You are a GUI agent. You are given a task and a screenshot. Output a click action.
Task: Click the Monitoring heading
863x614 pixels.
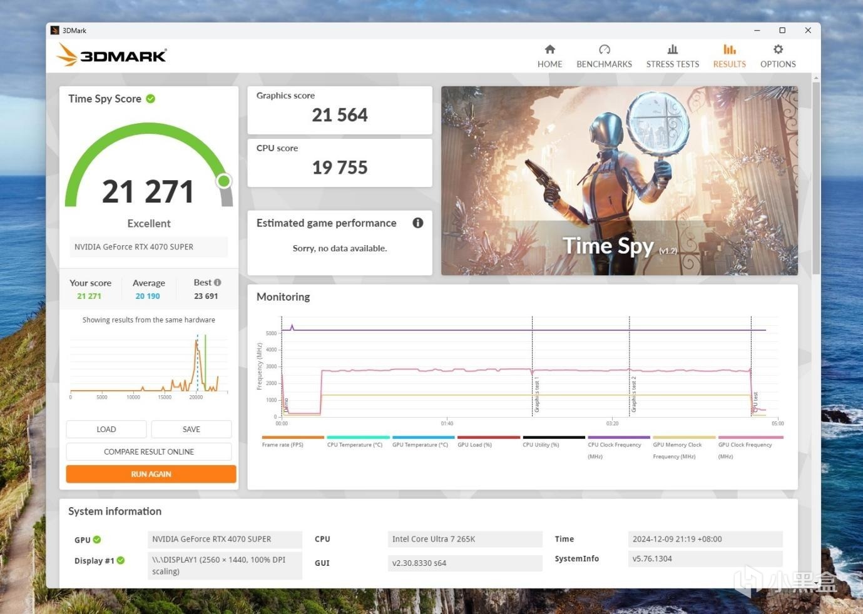point(283,297)
